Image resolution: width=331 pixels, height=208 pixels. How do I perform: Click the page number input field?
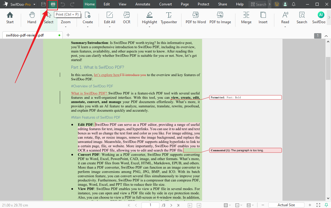(x=150, y=205)
